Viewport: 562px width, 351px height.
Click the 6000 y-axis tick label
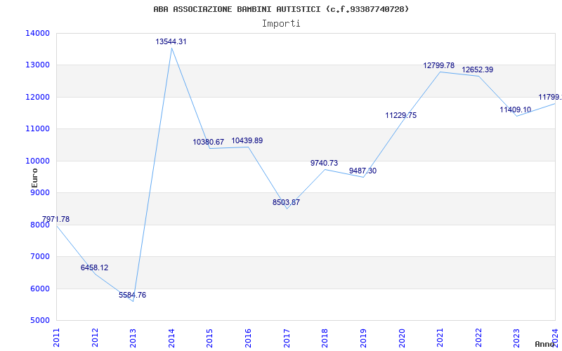[x=39, y=289]
